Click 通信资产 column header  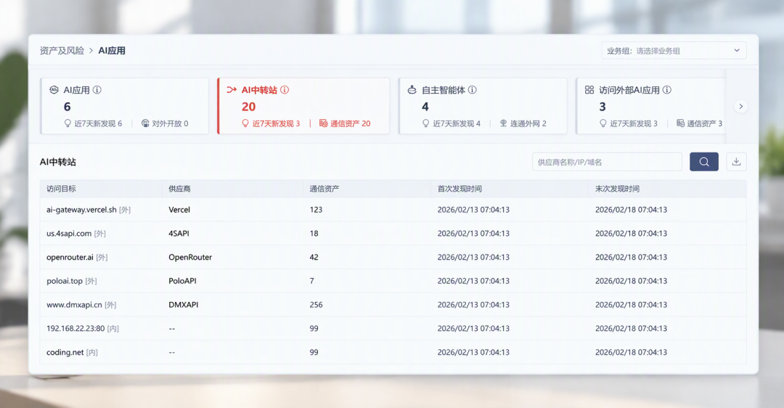point(324,189)
